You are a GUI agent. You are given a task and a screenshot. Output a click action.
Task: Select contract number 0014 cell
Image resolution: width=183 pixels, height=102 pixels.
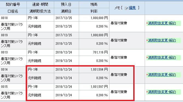click(13, 70)
